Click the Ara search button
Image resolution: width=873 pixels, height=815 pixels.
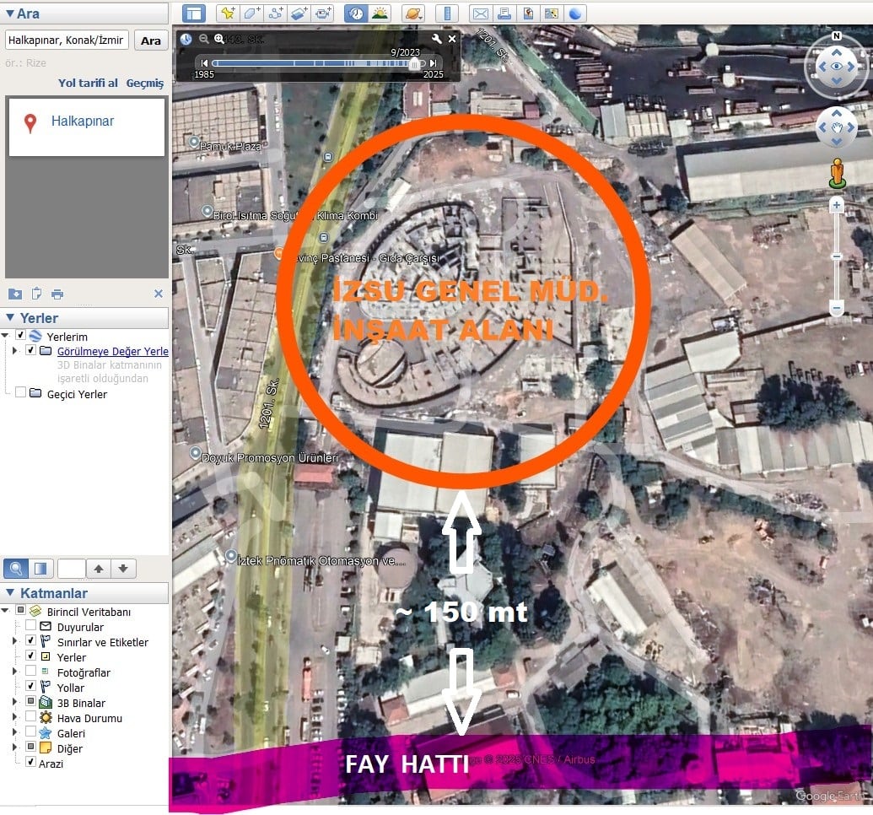pos(151,40)
